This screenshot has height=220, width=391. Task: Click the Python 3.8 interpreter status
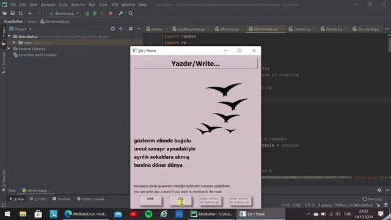(354, 205)
